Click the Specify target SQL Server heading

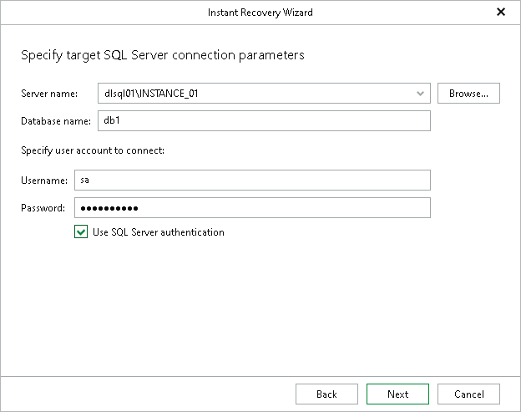pyautogui.click(x=163, y=55)
